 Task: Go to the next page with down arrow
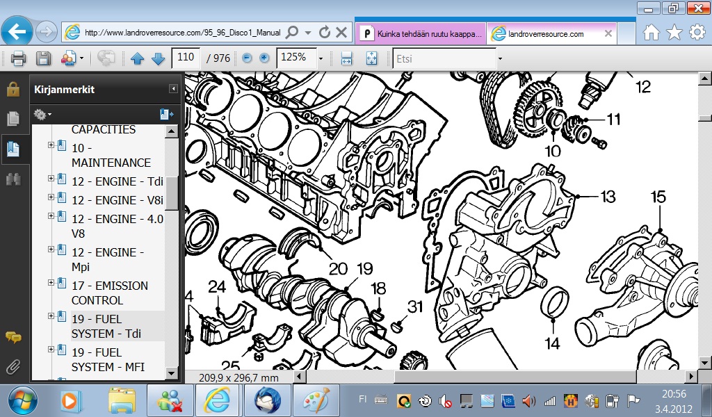pos(158,59)
